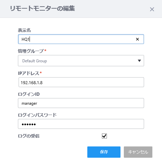Image resolution: width=162 pixels, height=164 pixels.
Task: Save changes with the 保存 button
Action: point(104,152)
